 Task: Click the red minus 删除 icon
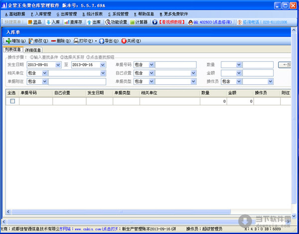coord(54,41)
